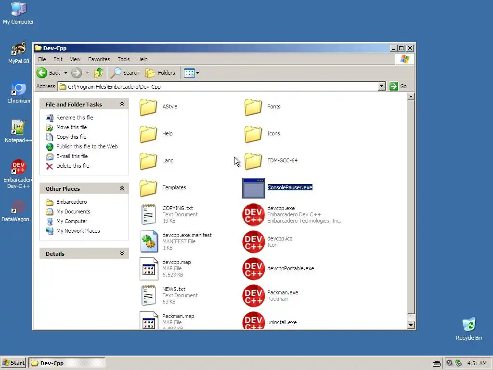The height and width of the screenshot is (370, 493).
Task: Select the COPYING.txt text document icon
Action: click(x=148, y=214)
